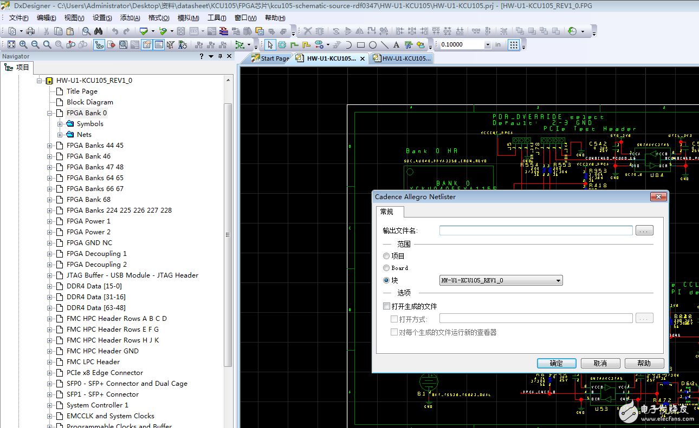Select the 项目 radio button
The height and width of the screenshot is (428, 699).
coord(386,256)
